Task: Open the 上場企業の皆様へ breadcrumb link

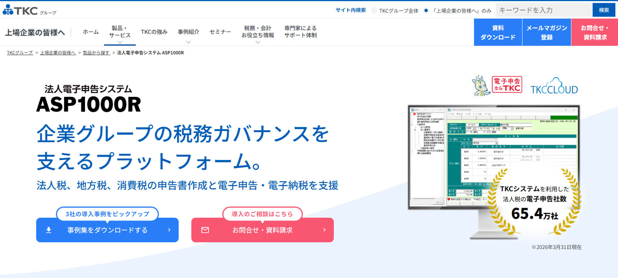Action: (58, 53)
